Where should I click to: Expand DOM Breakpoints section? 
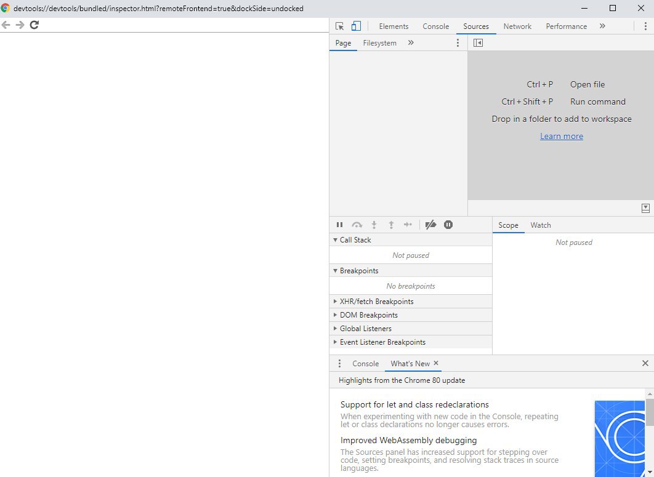(410, 315)
